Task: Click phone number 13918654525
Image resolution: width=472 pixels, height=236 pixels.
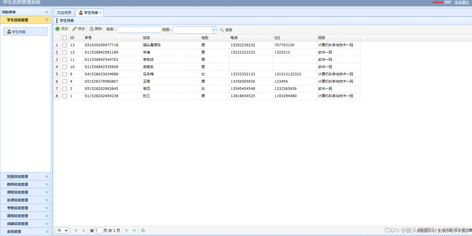Action: point(243,96)
